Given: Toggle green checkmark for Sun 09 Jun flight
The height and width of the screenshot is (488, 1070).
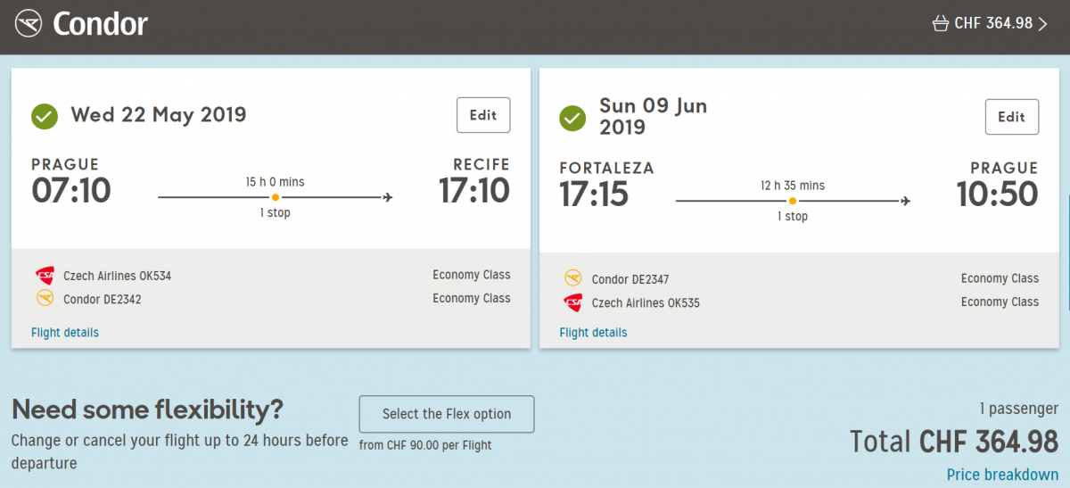Looking at the screenshot, I should (572, 118).
